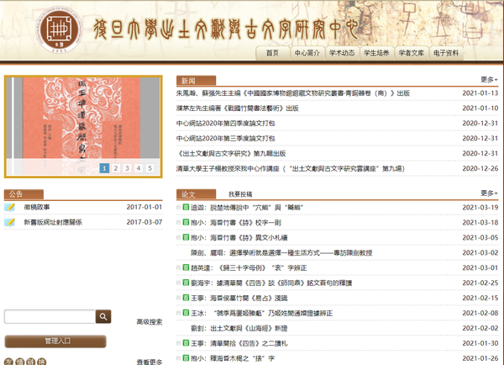This screenshot has width=504, height=365.
Task: Click the green icon on the 2021-03-05 paper
Action: coord(186,237)
